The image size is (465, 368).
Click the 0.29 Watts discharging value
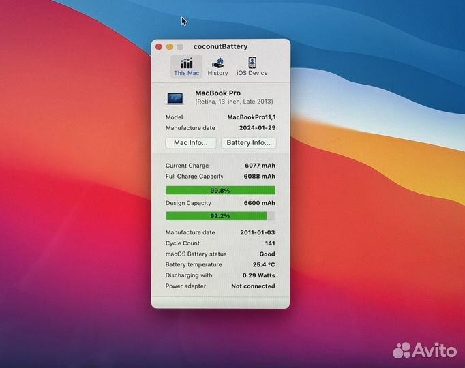pos(258,275)
